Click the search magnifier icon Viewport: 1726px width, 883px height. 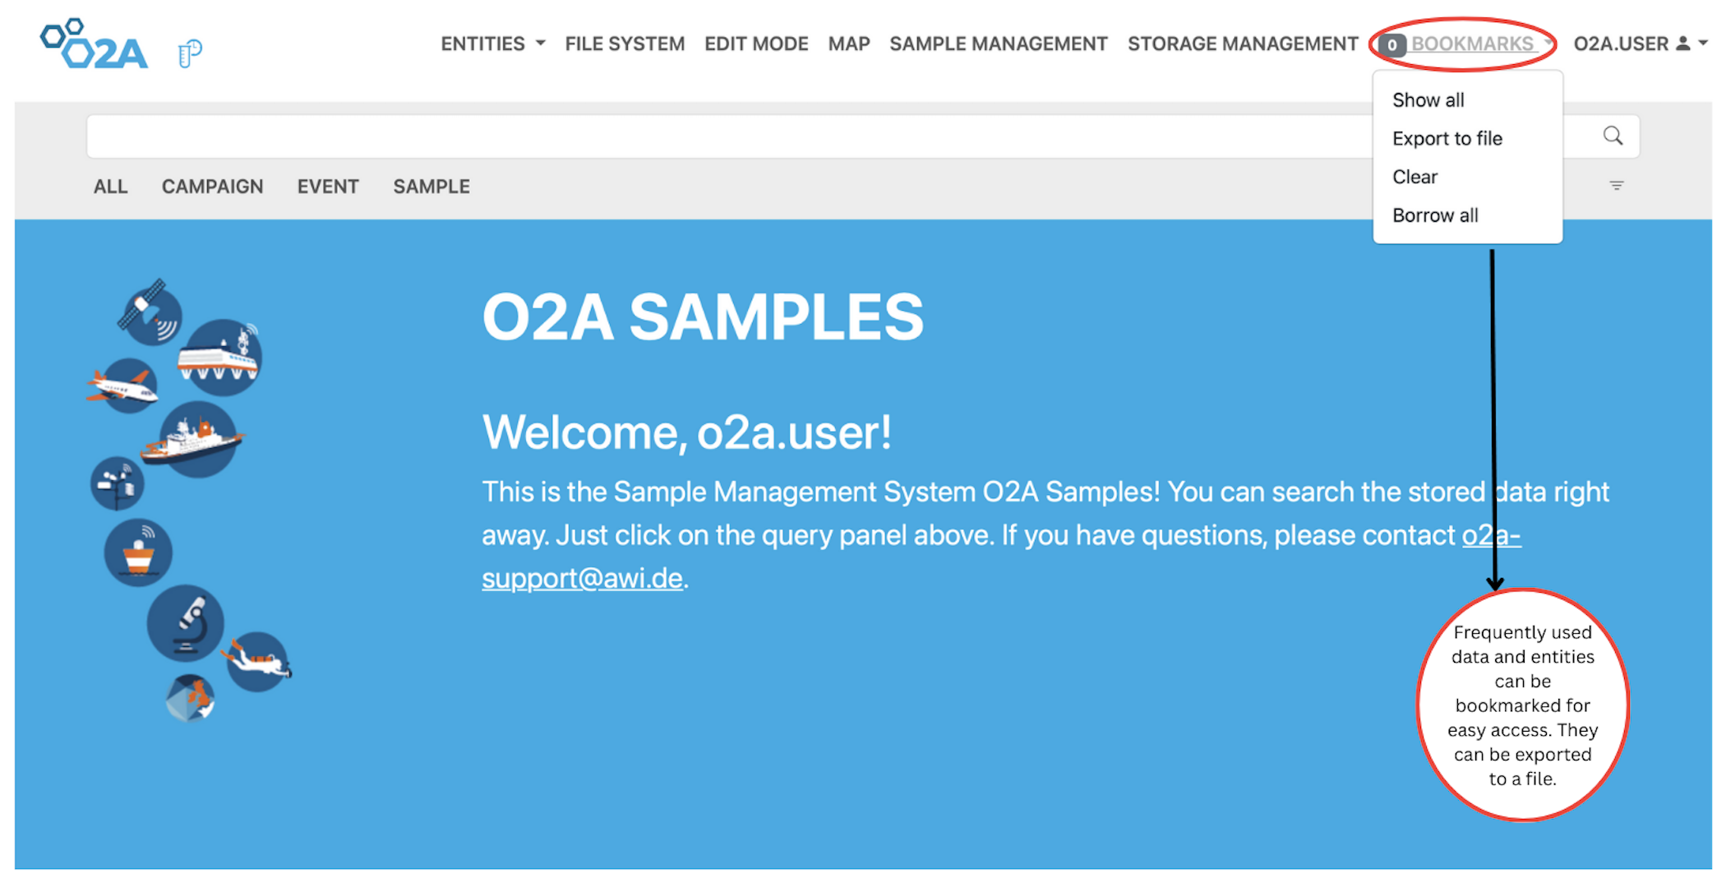pyautogui.click(x=1613, y=136)
